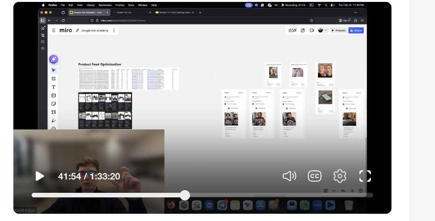435x221 pixels.
Task: Open the Firefox extensions icon
Action: coord(356,21)
